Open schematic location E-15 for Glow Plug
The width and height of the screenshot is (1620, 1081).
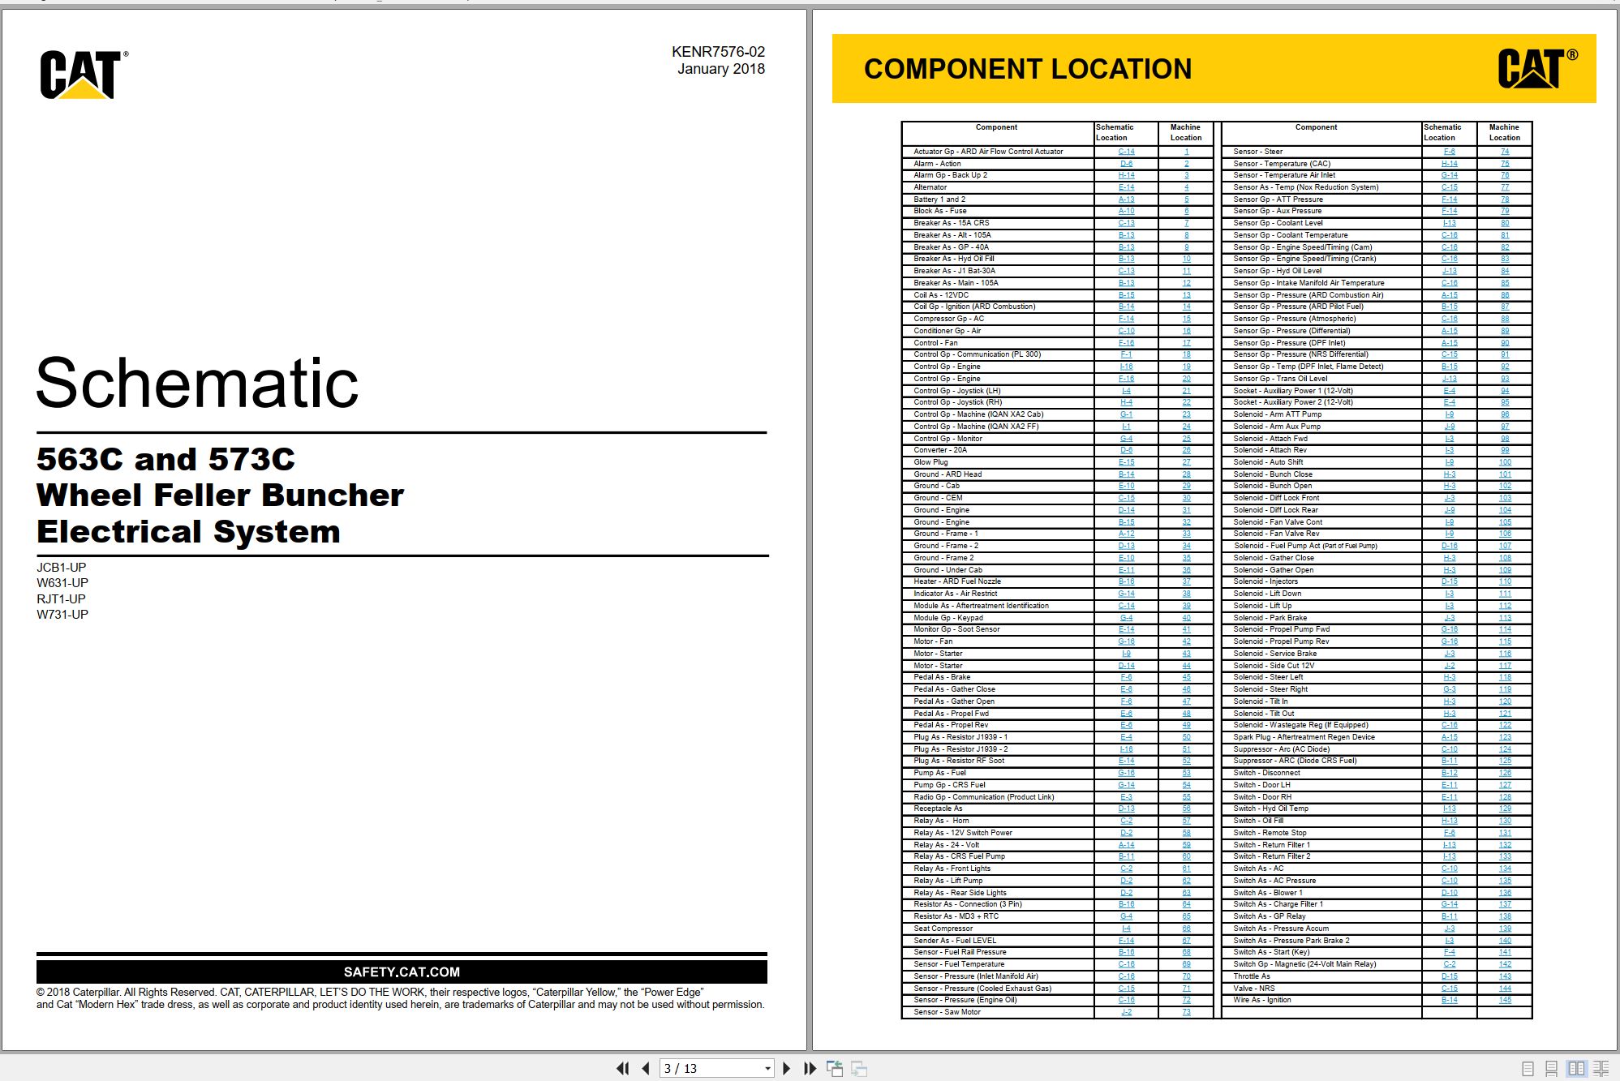1126,462
